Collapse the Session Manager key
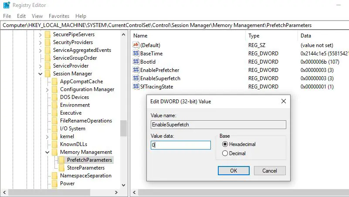Viewport: 349px width, 197px height. 40,74
